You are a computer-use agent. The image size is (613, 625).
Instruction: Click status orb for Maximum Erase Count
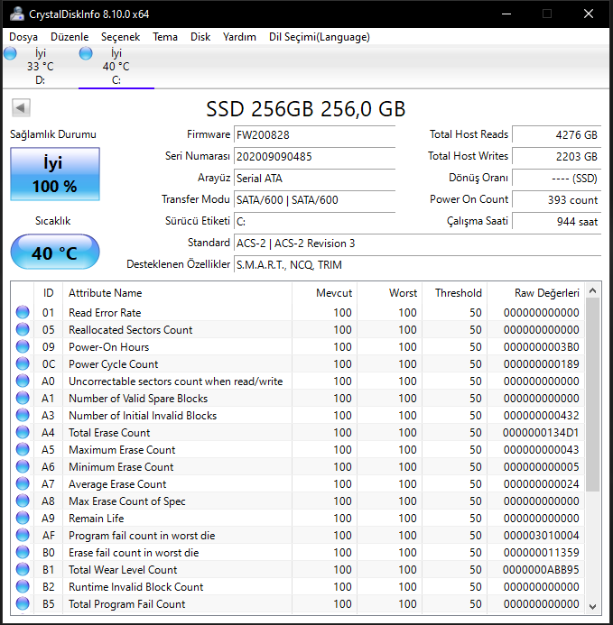click(x=23, y=449)
